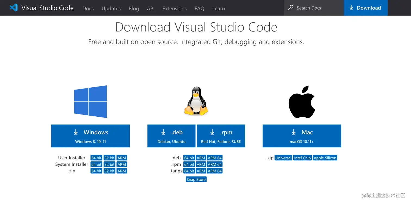Download Mac .zip Intel Chip
Image resolution: width=411 pixels, height=204 pixels.
coord(302,158)
